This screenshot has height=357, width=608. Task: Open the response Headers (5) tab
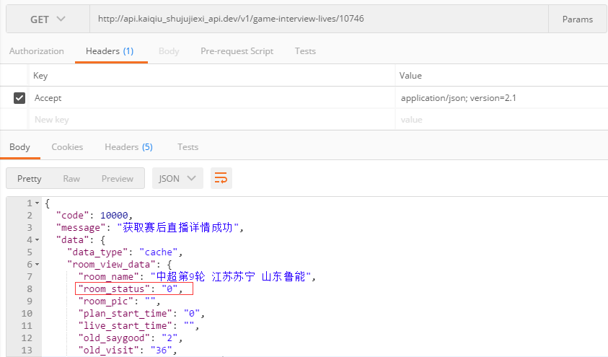click(x=128, y=147)
